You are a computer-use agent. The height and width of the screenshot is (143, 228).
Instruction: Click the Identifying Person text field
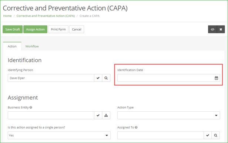click(51, 78)
